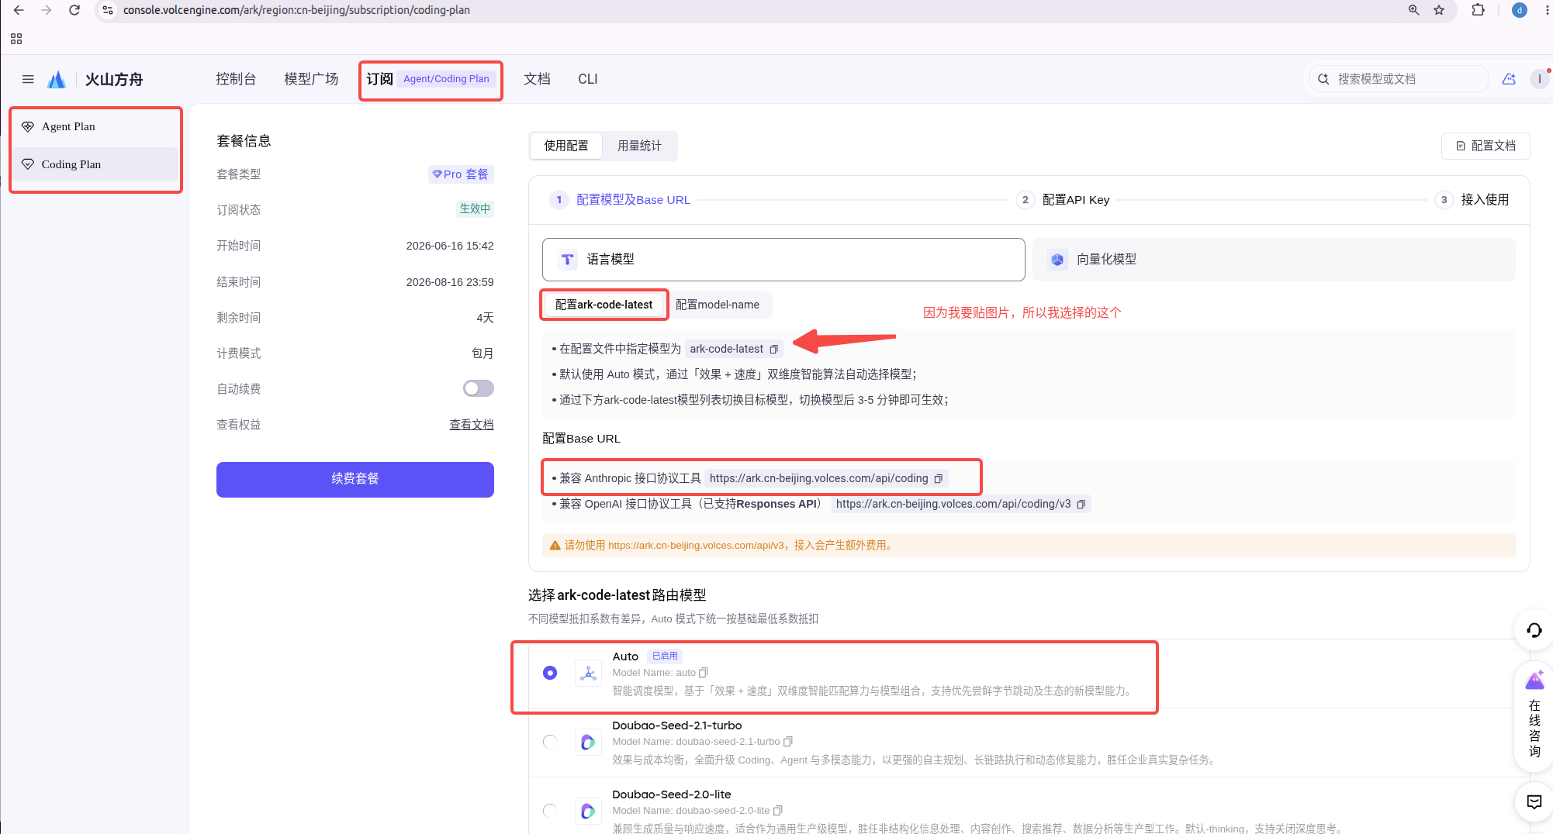Copy doubao-seed-2.1-turbo model name
Viewport: 1553px width, 834px height.
pos(787,742)
